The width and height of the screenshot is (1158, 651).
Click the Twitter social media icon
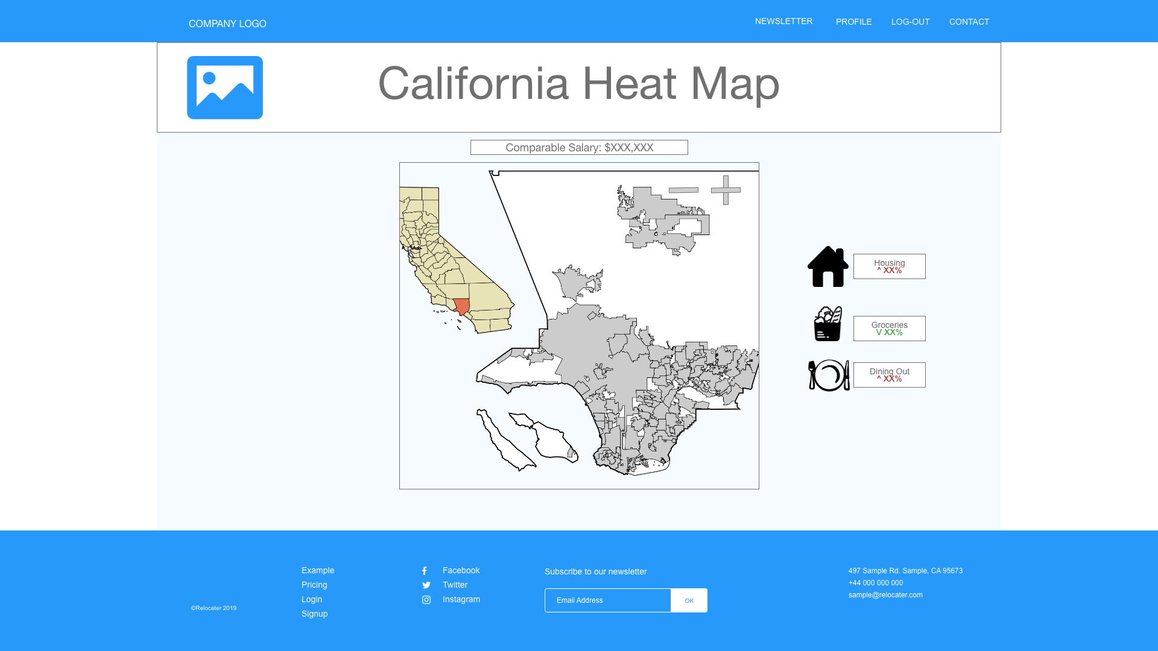coord(425,585)
